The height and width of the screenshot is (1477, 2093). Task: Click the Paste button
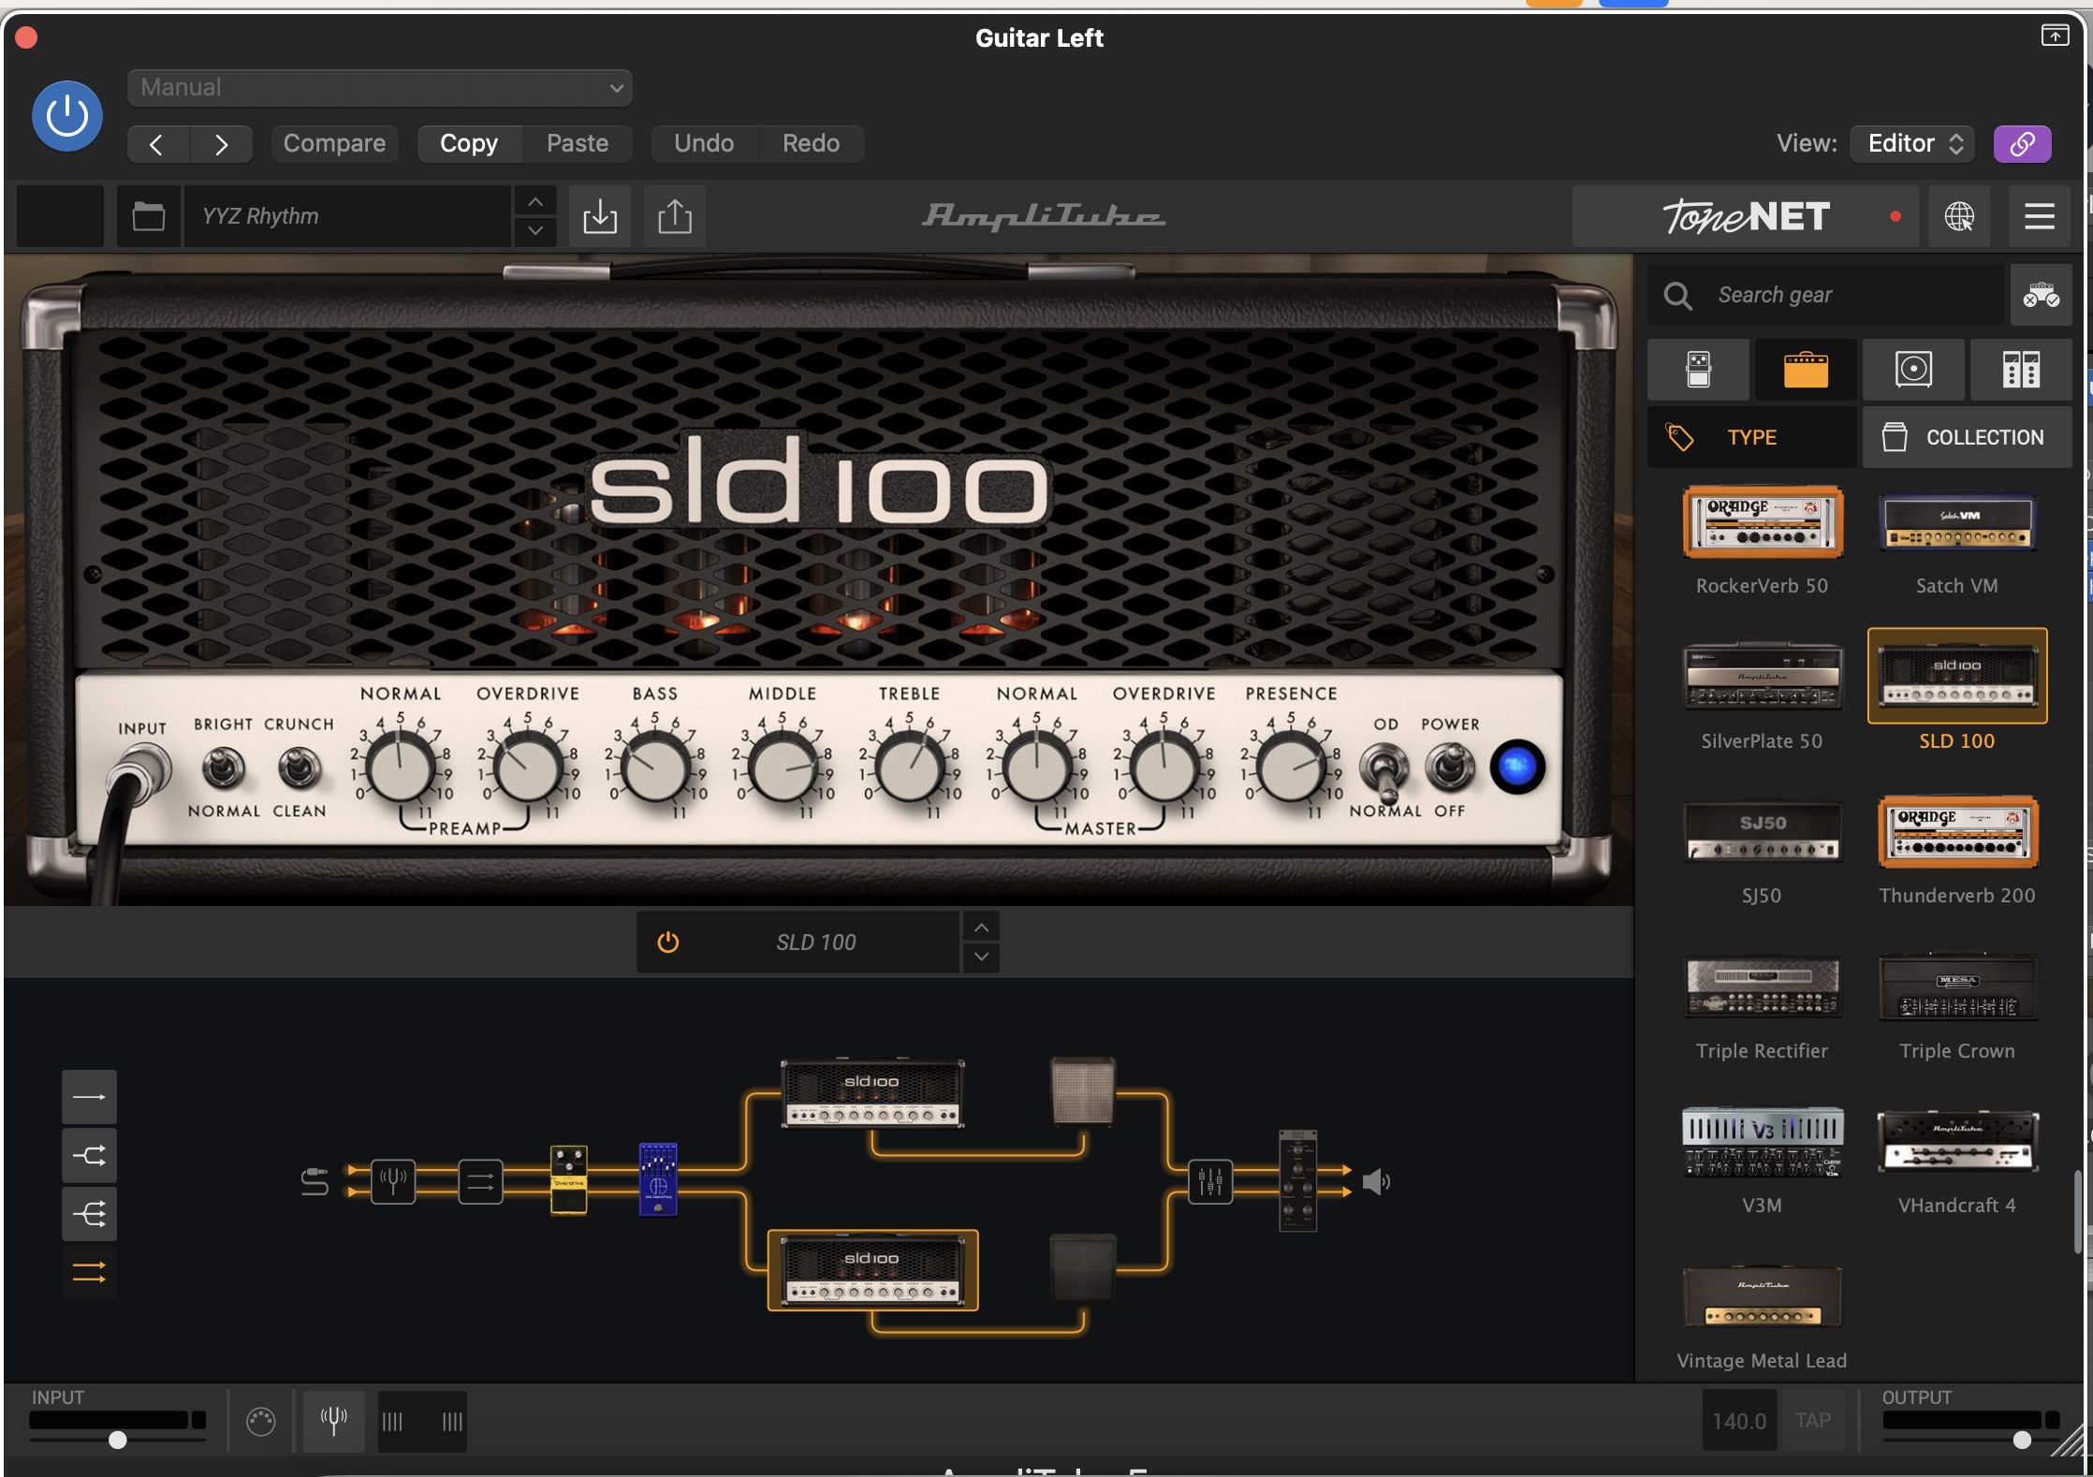click(x=578, y=143)
